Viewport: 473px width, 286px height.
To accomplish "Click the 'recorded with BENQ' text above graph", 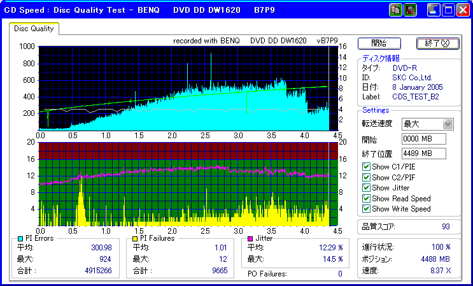I will click(x=207, y=41).
